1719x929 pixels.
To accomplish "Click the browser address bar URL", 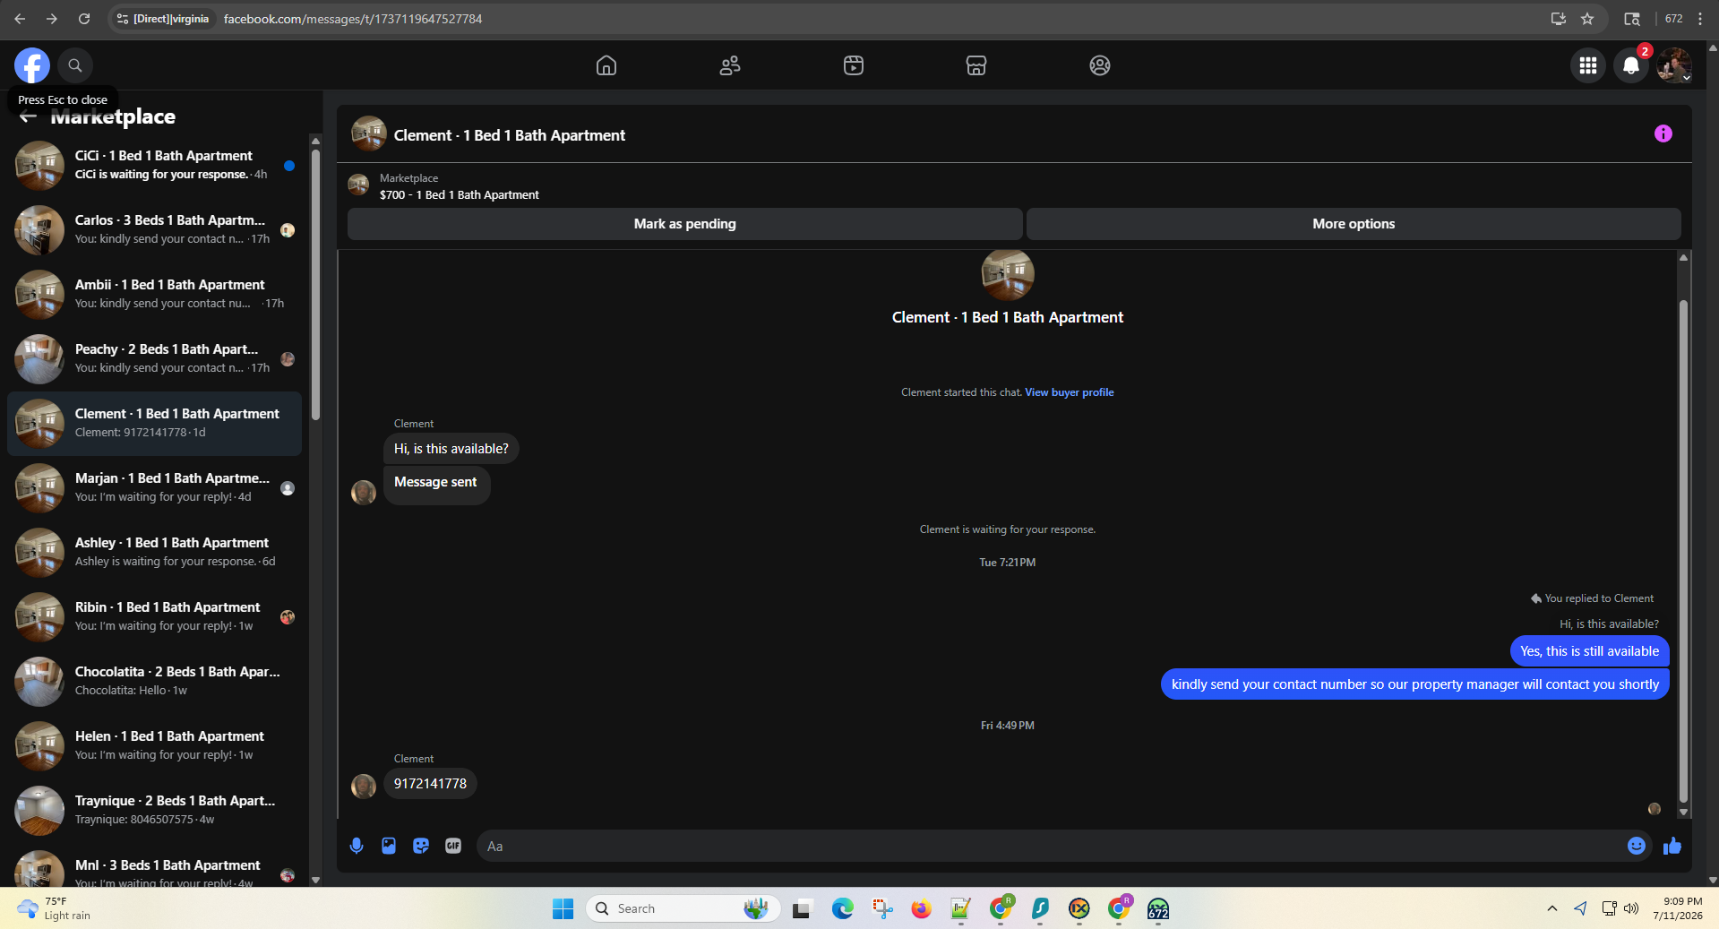I will [x=353, y=19].
